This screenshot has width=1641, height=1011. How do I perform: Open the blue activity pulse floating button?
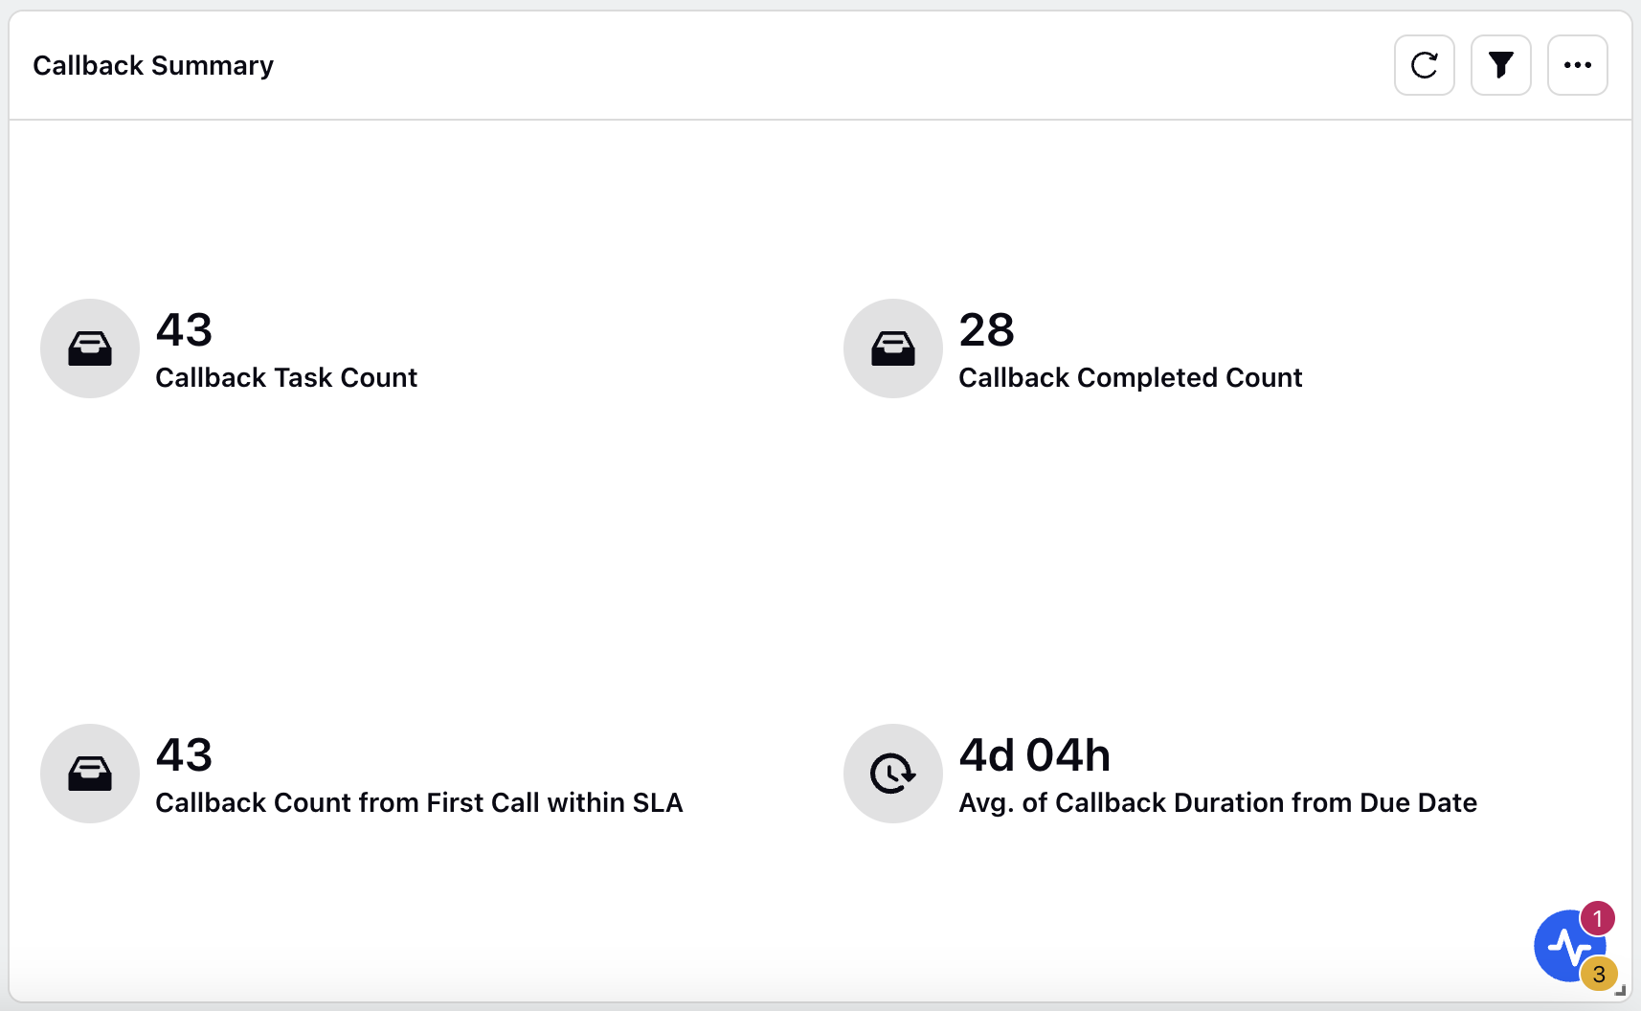pyautogui.click(x=1566, y=948)
